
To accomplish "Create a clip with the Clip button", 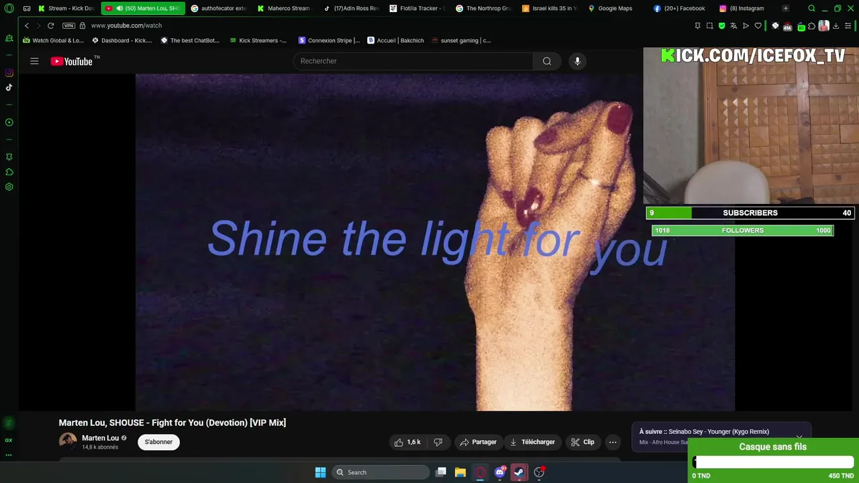I will click(583, 442).
